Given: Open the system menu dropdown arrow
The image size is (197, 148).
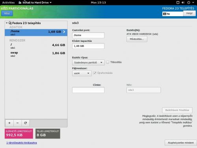Looking at the screenshot, I should point(193,2).
